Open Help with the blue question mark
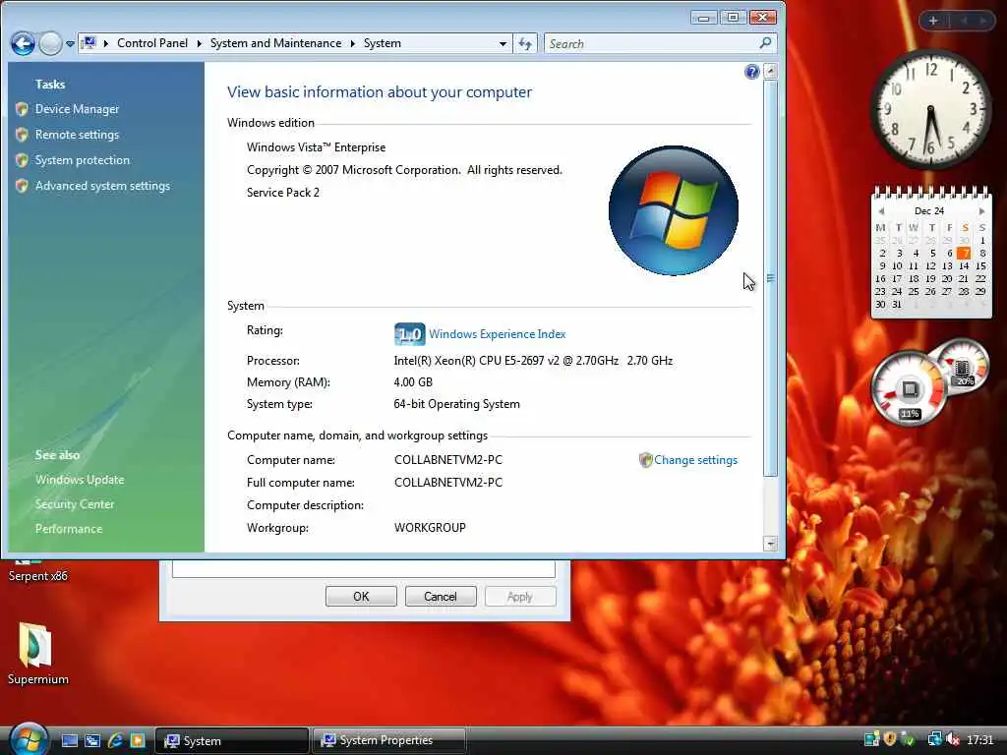 coord(752,71)
